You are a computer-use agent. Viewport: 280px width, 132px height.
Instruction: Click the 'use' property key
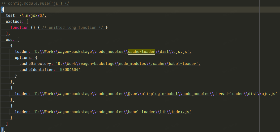click(9, 40)
